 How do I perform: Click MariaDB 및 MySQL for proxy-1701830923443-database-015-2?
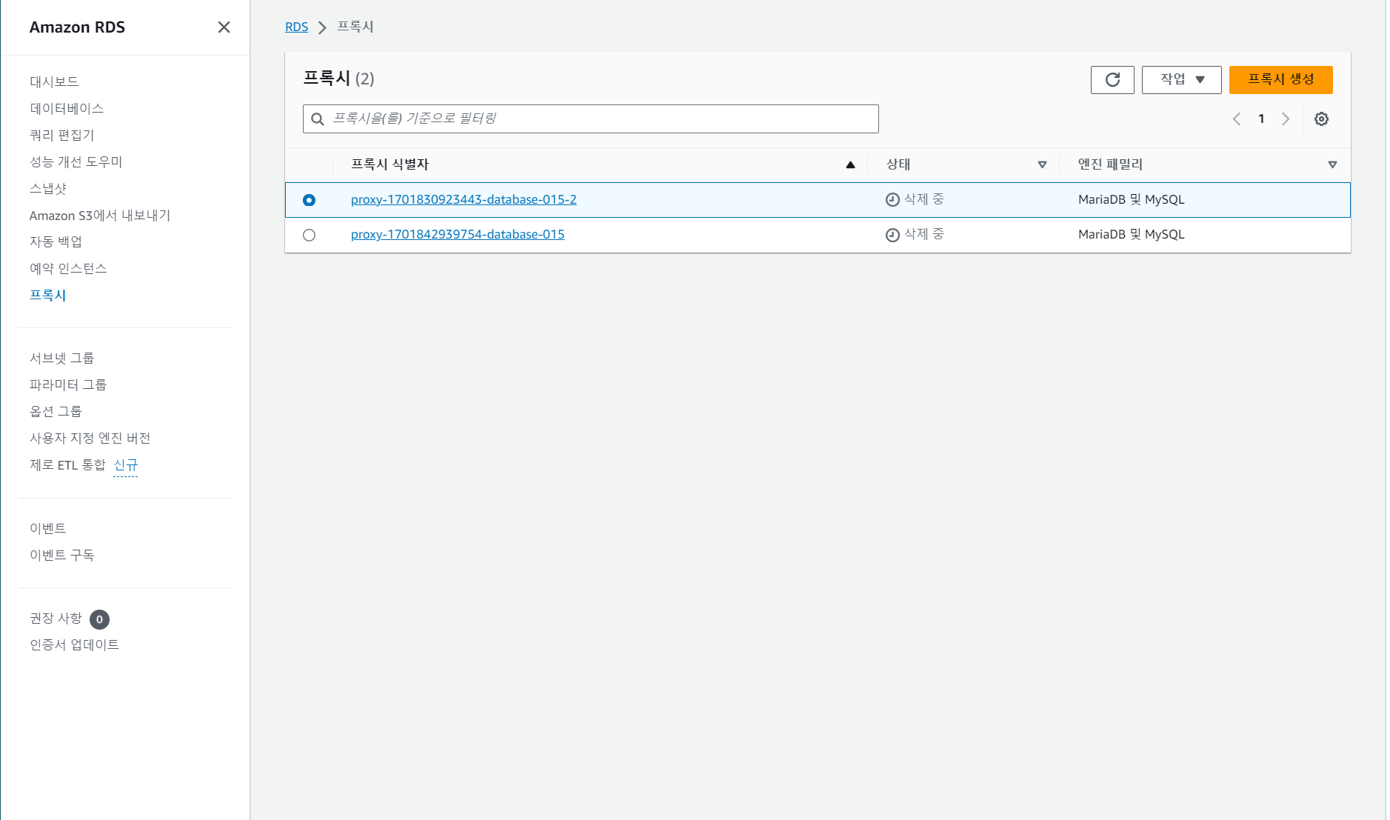[1132, 199]
